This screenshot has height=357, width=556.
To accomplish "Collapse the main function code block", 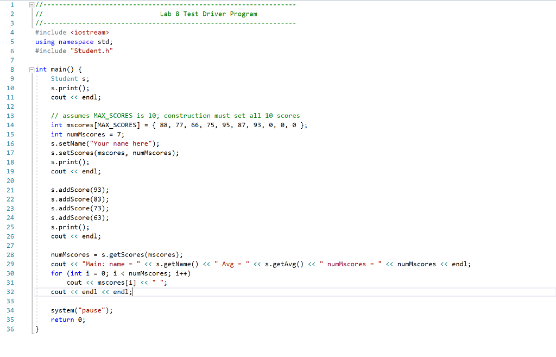I will [33, 69].
